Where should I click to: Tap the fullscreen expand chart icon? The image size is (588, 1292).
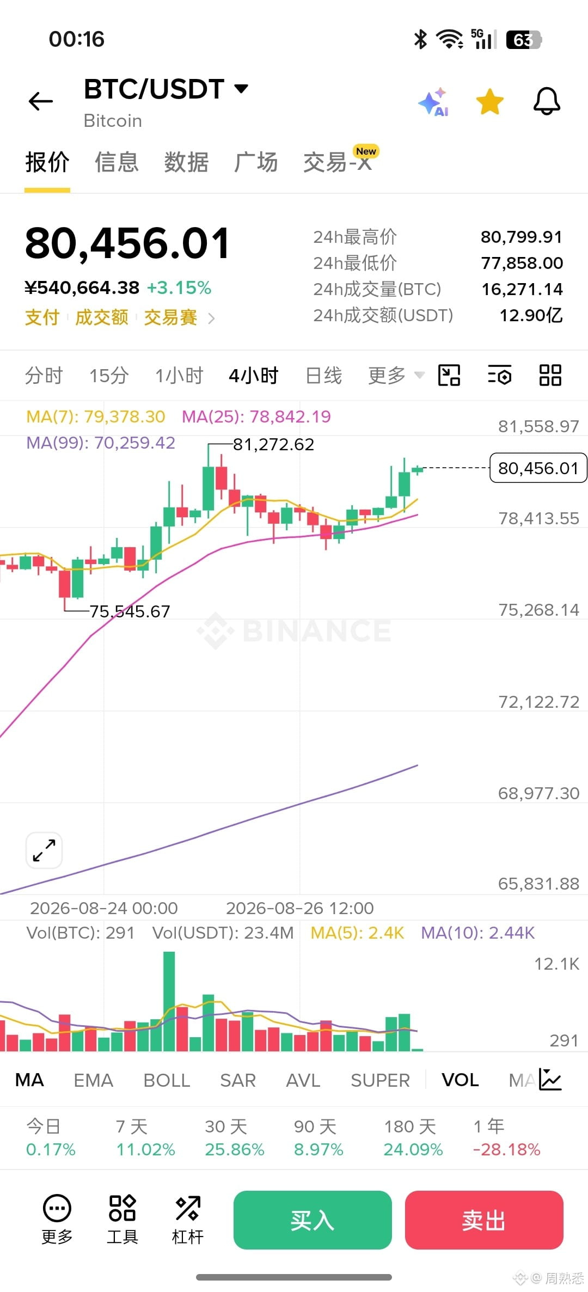click(x=44, y=850)
